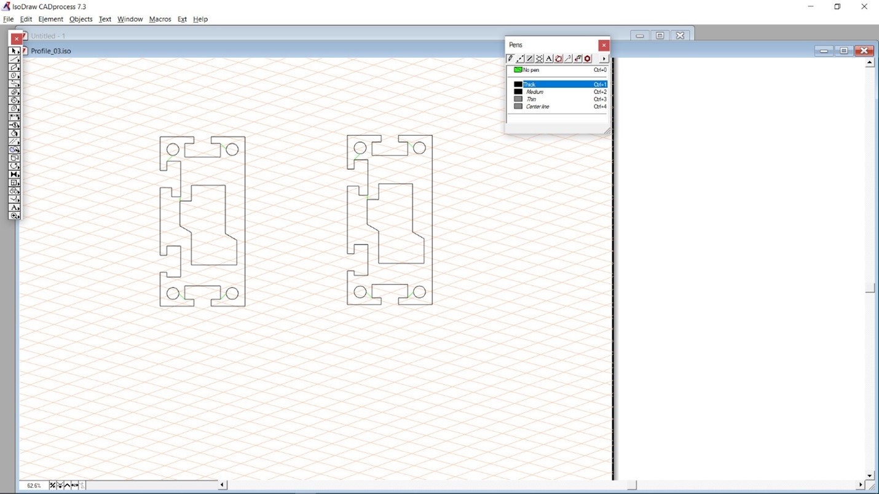
Task: Select the Bezier curve tool in toolbox
Action: 14,84
